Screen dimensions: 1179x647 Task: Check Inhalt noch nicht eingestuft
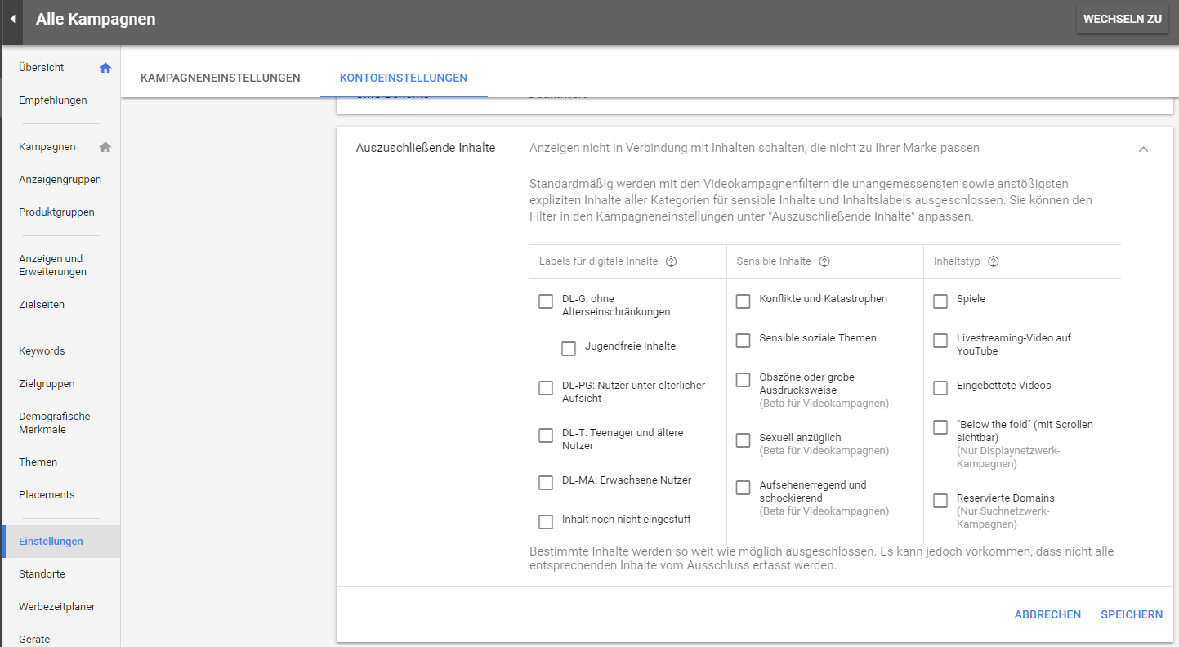(x=546, y=522)
